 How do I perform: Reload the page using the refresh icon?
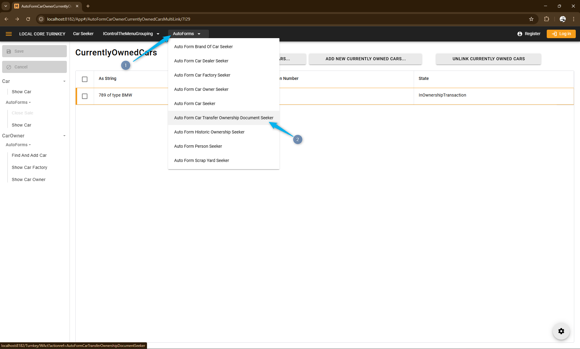pyautogui.click(x=28, y=19)
